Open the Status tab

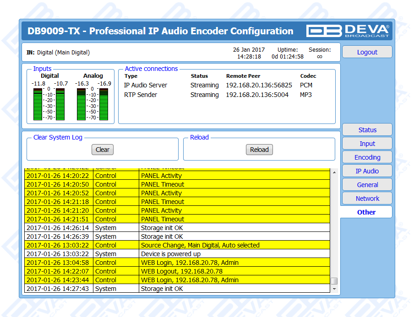[367, 130]
